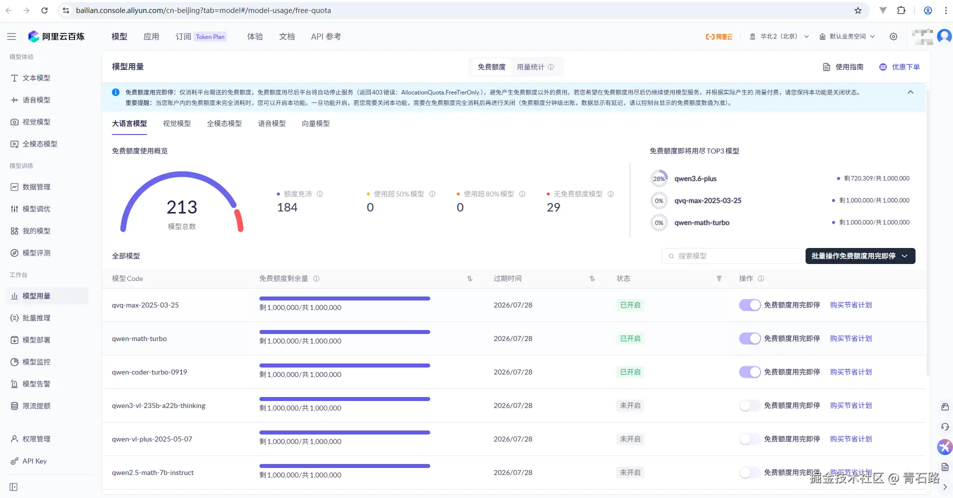Viewport: 953px width, 498px height.
Task: Collapse the blue notice banner
Action: point(911,92)
